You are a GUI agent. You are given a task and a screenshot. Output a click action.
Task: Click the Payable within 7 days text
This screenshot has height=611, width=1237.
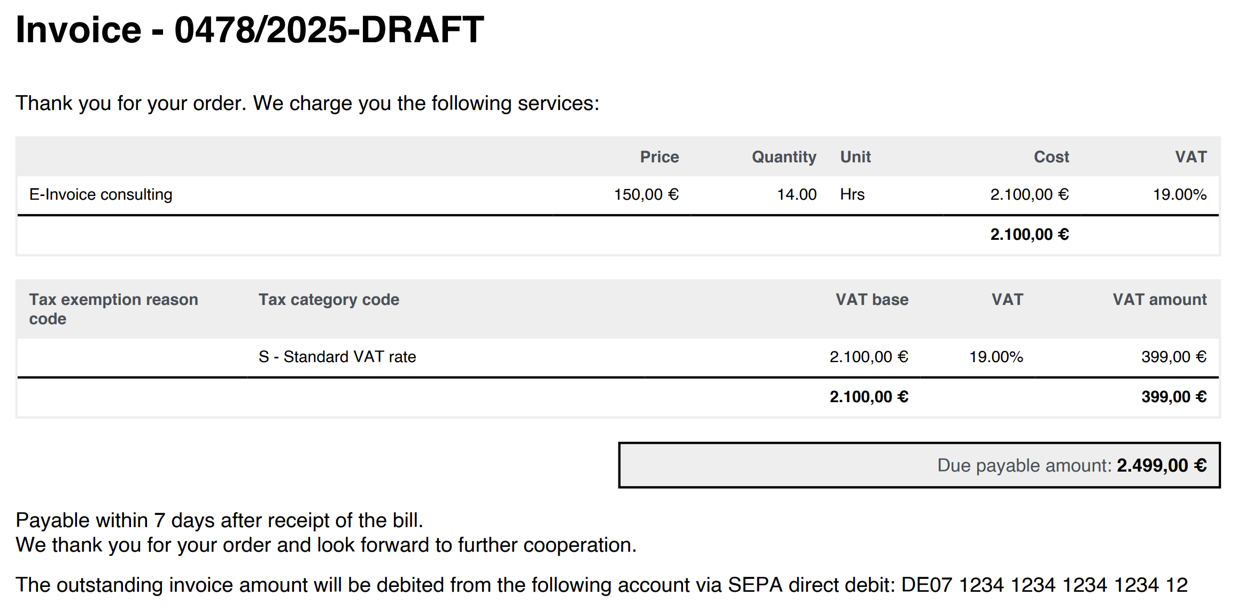pyautogui.click(x=219, y=520)
